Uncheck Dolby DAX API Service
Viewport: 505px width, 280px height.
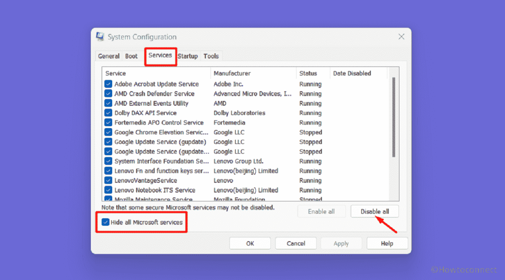pos(108,113)
